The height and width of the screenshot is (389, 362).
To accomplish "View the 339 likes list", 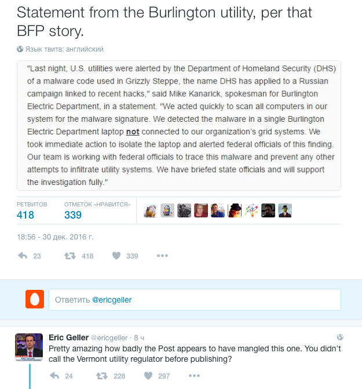I will click(73, 215).
